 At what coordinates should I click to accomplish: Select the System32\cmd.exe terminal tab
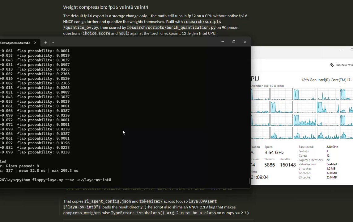point(15,43)
